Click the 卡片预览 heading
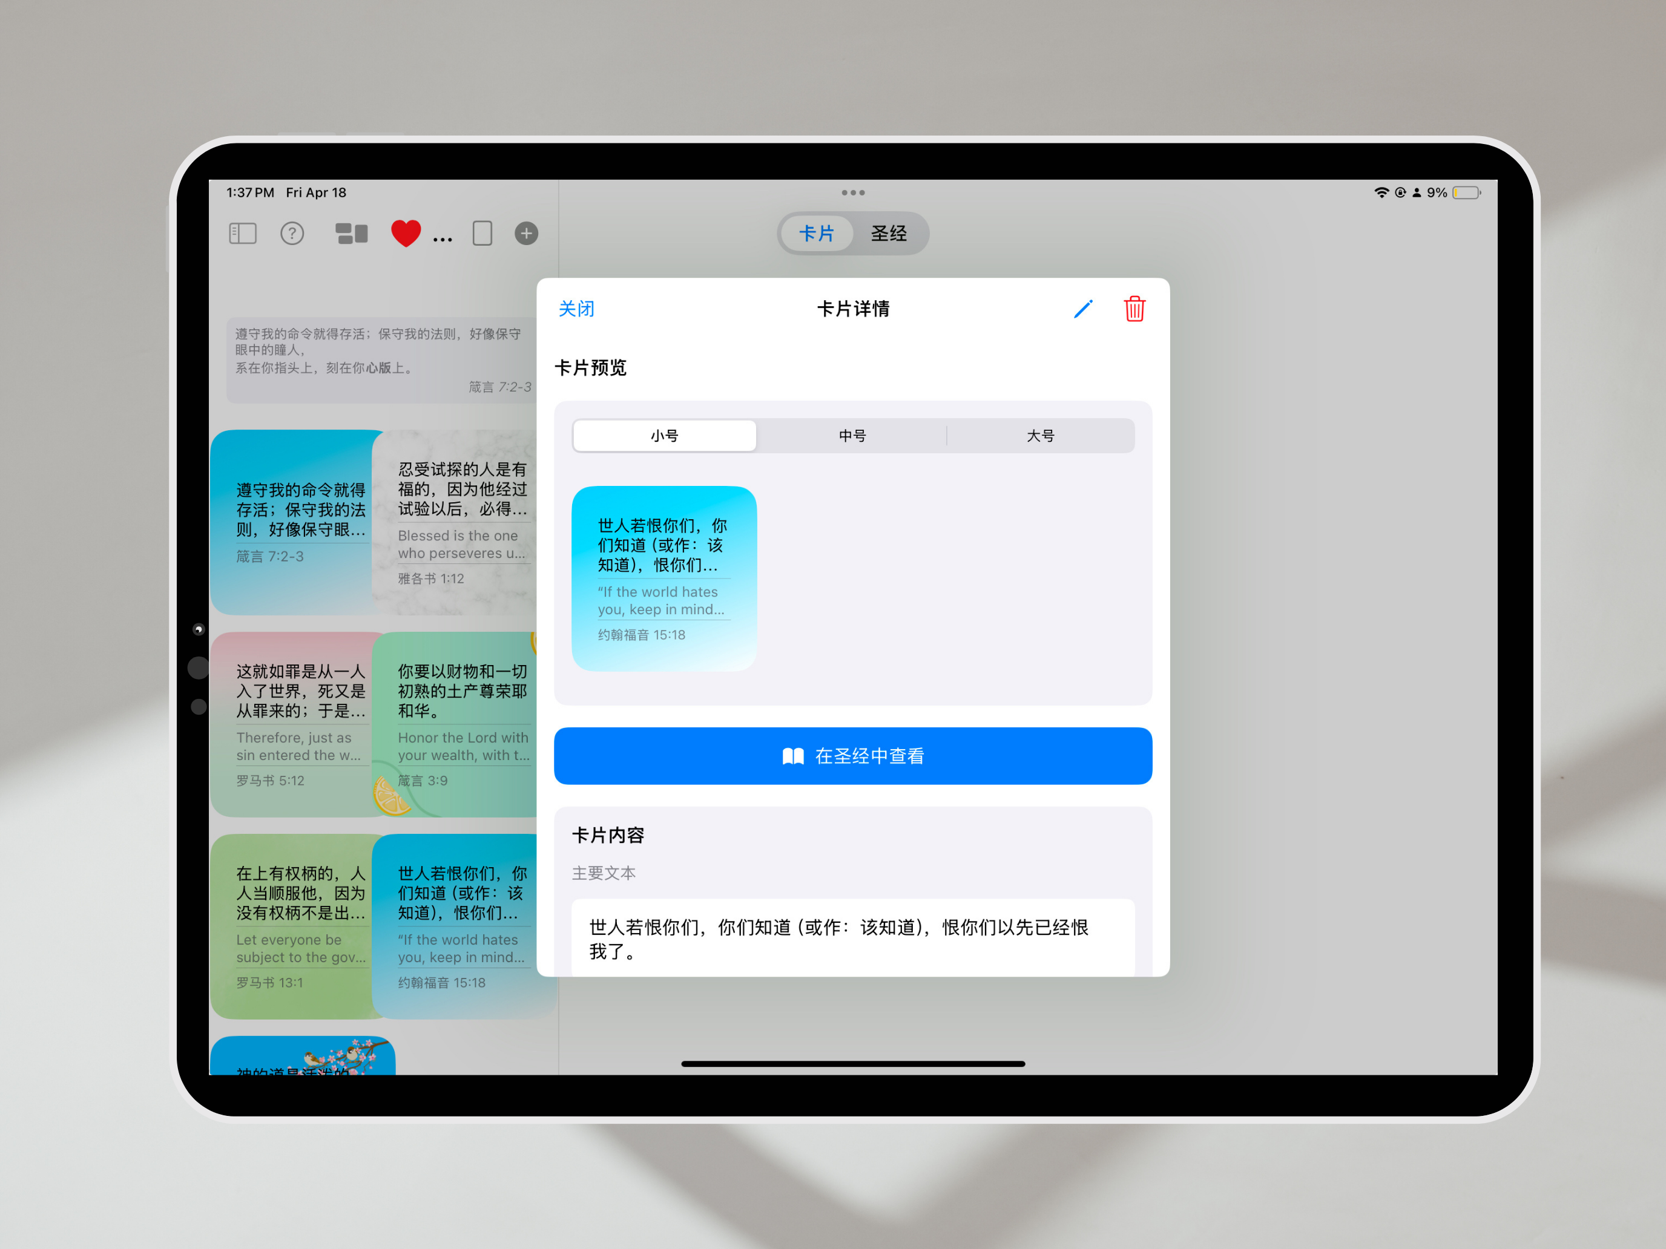1666x1249 pixels. 590,367
